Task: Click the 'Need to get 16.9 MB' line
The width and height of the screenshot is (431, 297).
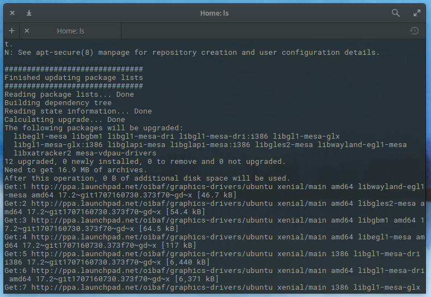Action: 75,170
